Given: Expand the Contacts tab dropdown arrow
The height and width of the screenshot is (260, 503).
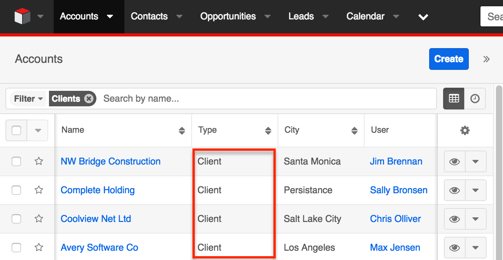Looking at the screenshot, I should pyautogui.click(x=179, y=17).
